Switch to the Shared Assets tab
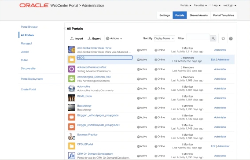The image size is (250, 160). point(199,15)
